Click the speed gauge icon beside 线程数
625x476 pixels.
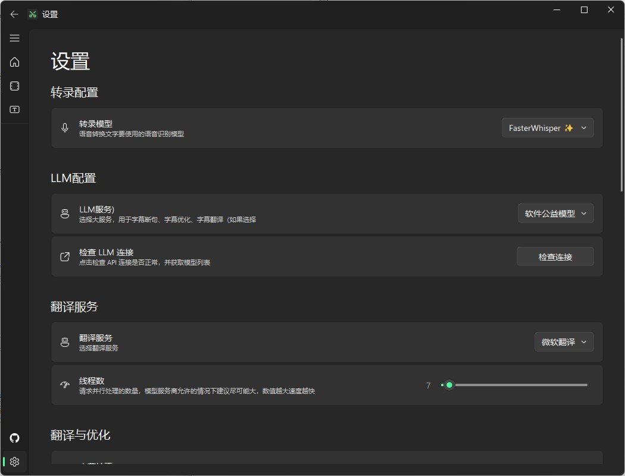pos(65,385)
